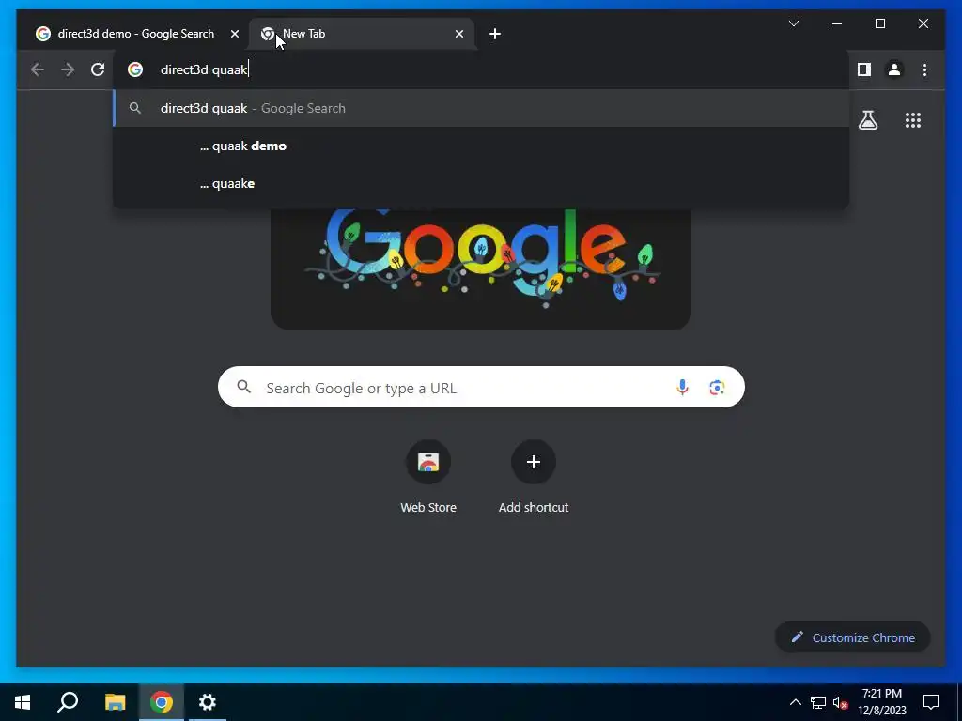The height and width of the screenshot is (721, 962).
Task: Select the New Tab tab
Action: 361,34
